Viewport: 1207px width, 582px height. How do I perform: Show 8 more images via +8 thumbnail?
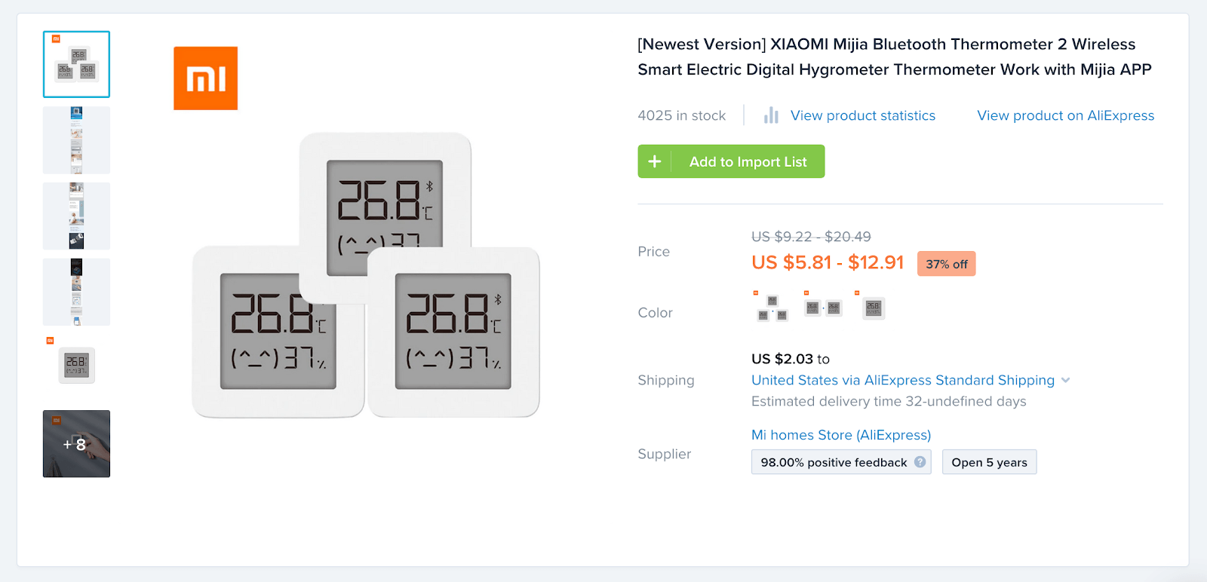(76, 444)
